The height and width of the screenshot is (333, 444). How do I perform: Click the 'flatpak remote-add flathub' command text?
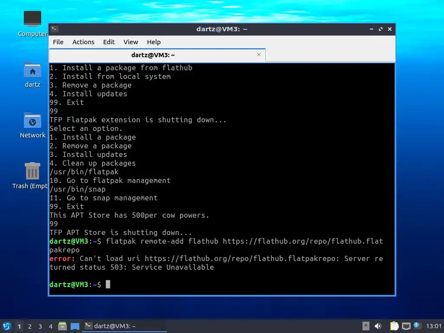(162, 241)
